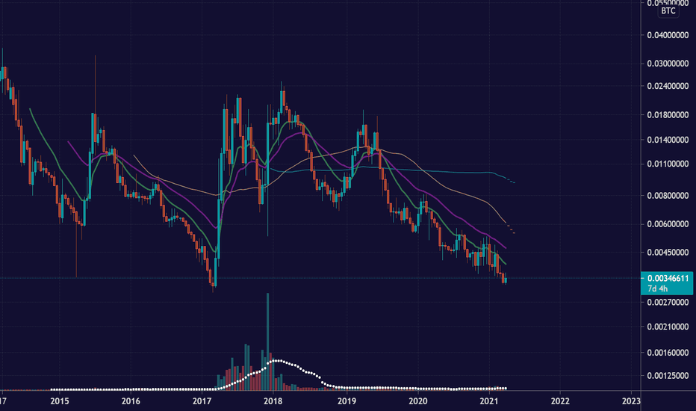Select the tallest volume bar near 2018
Screen dimensions: 696x411
(267, 342)
